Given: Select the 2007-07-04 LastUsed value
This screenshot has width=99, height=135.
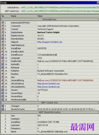Looking at the screenshot, I should 42,125.
